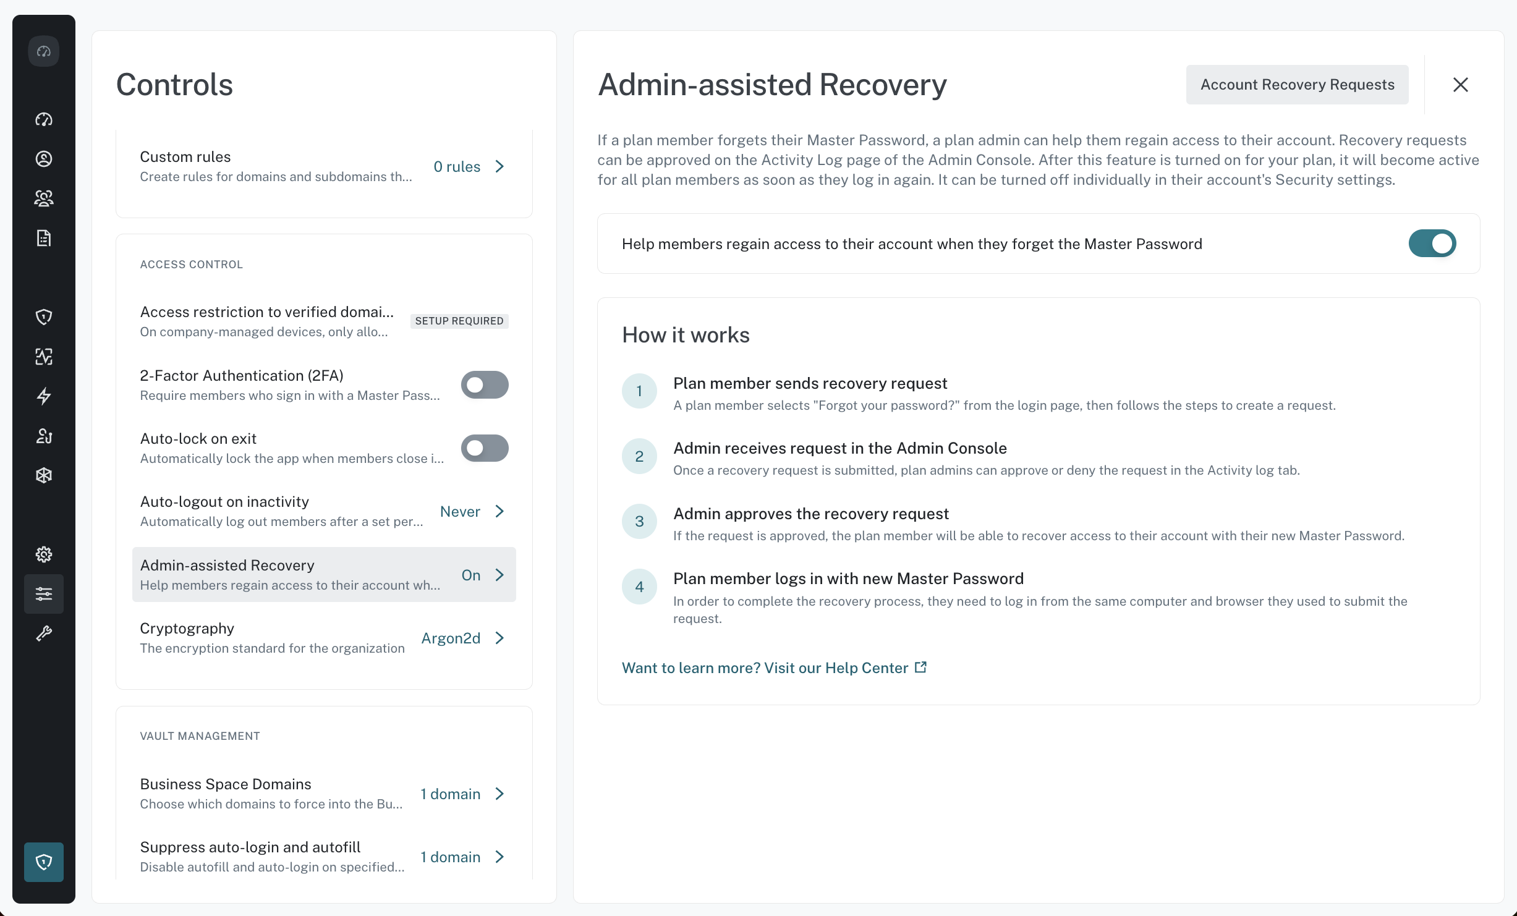Open the lightning bolt icon in sidebar
1517x916 pixels.
(x=43, y=396)
